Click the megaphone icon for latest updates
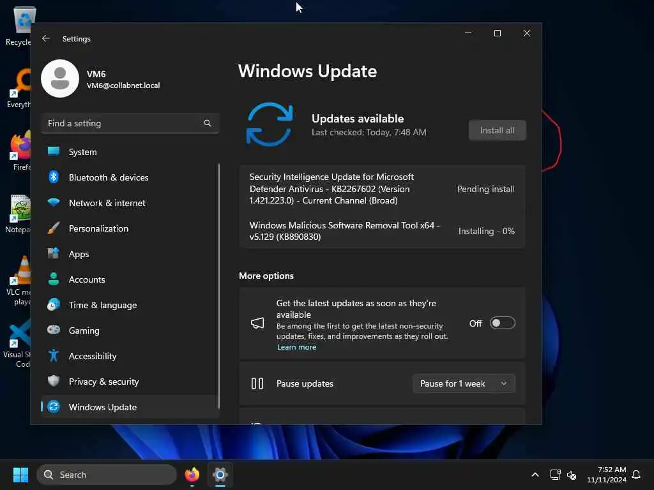The width and height of the screenshot is (654, 490). [257, 323]
